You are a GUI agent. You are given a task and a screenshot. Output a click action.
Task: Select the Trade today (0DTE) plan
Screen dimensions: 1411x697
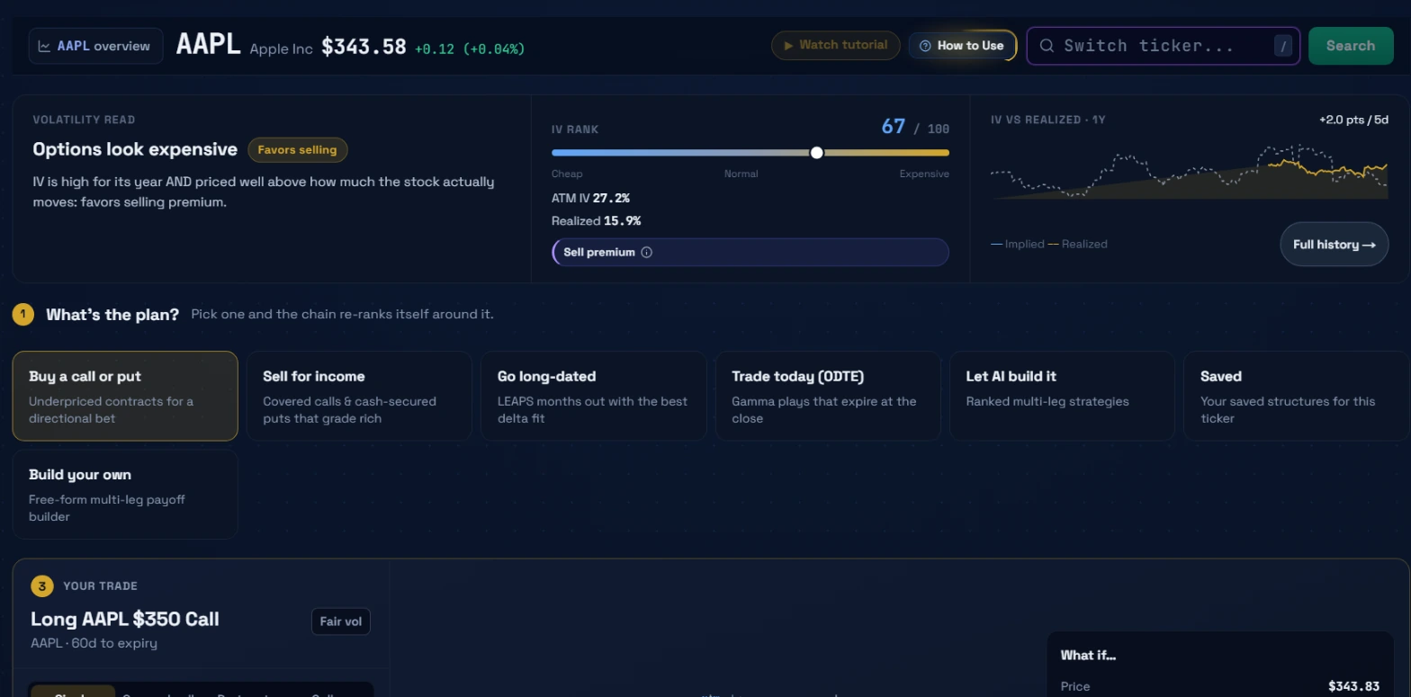[x=828, y=396]
